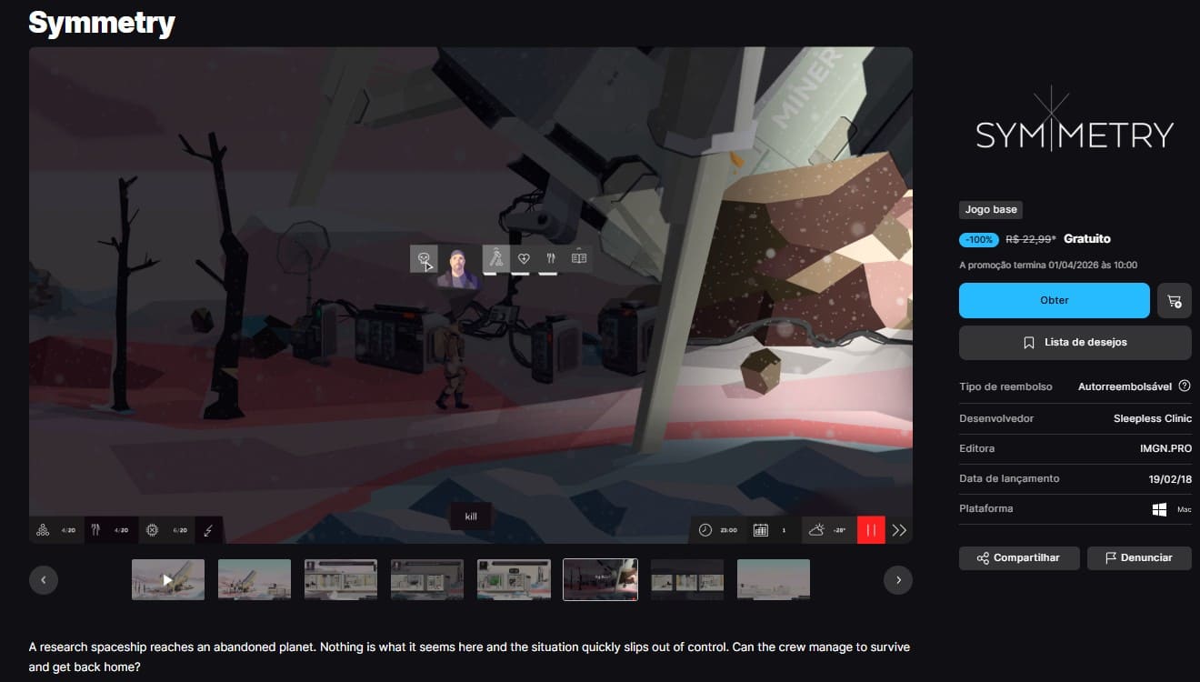
Task: Select the third screenshot thumbnail
Action: (341, 580)
